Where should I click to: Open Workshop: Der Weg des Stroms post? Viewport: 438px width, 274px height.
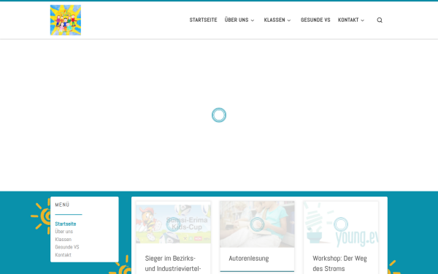(339, 263)
